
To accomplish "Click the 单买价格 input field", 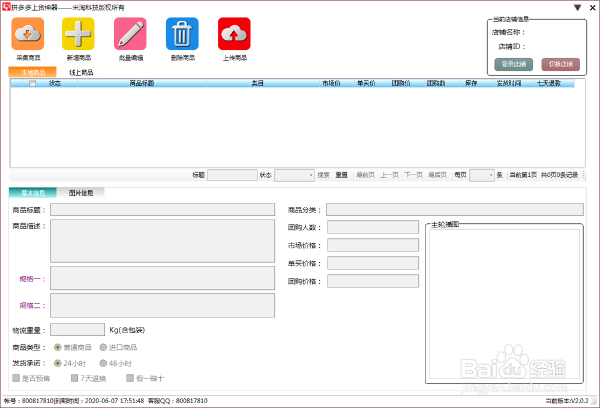I will 373,263.
